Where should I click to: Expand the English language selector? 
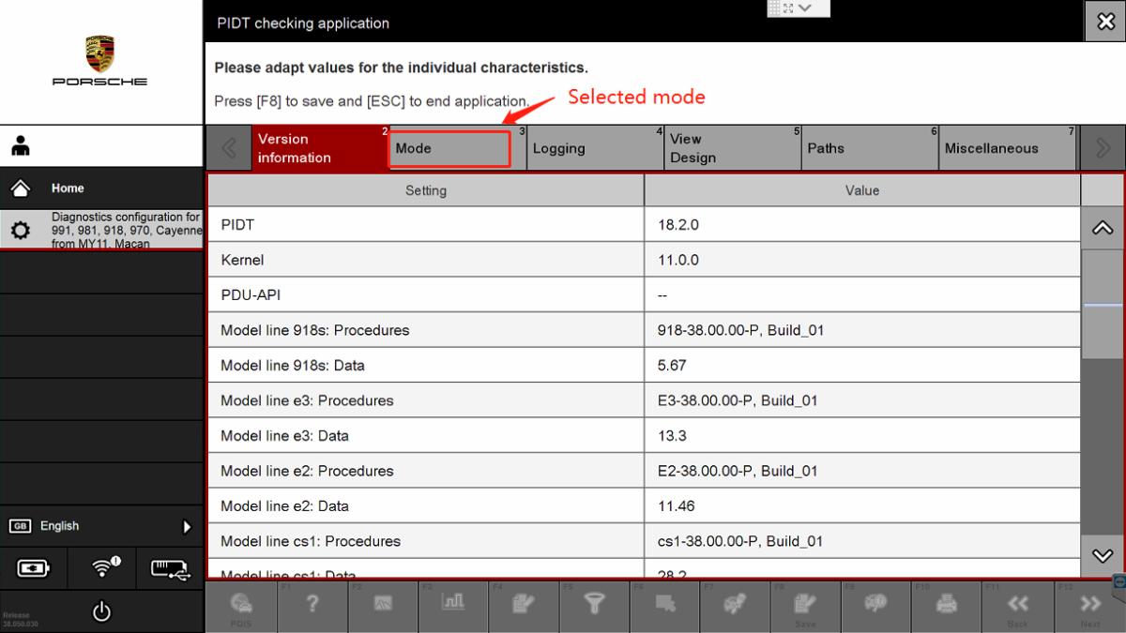point(101,526)
